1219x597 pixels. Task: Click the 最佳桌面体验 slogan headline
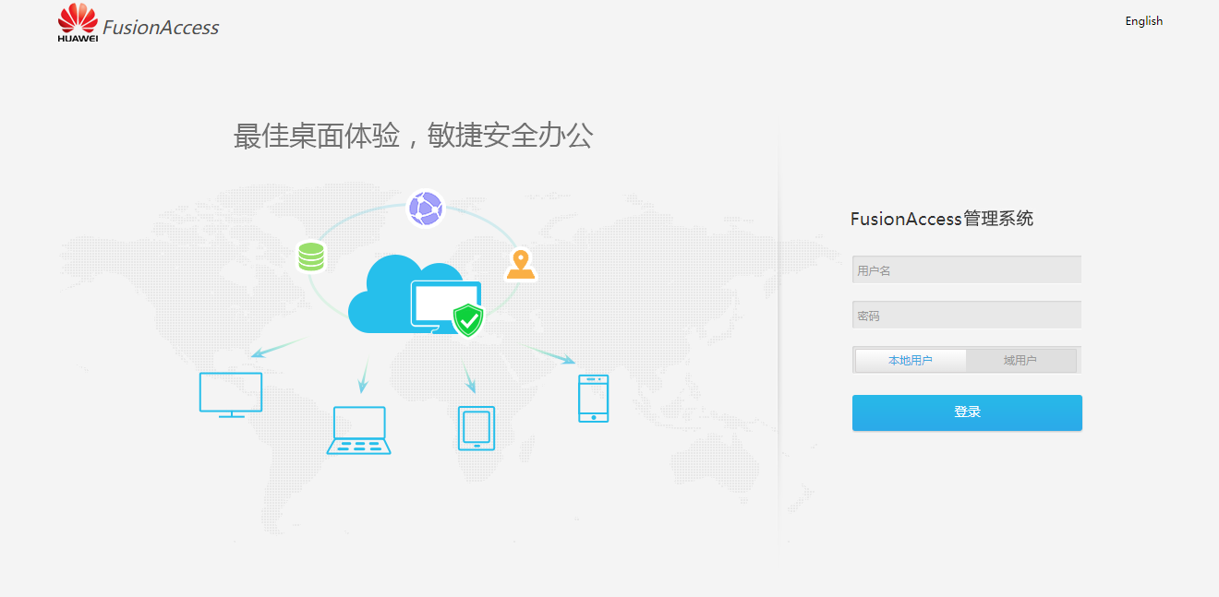click(413, 137)
